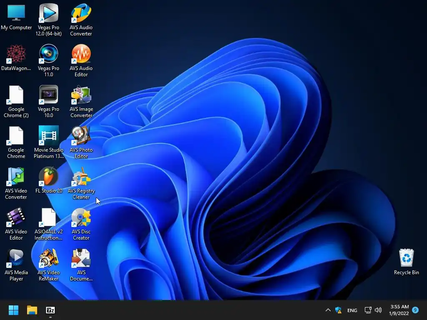Open the volume speaker icon
The height and width of the screenshot is (320, 427).
[x=378, y=310]
